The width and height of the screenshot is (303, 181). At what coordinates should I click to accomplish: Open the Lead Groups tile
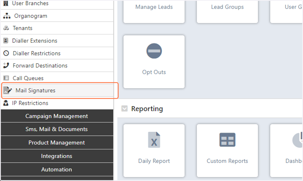pos(227,11)
